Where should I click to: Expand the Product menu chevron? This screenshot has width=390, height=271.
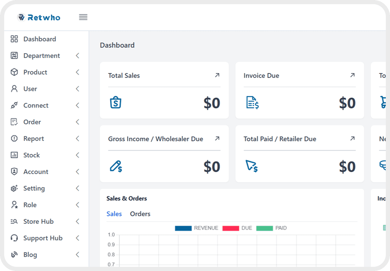tap(78, 72)
